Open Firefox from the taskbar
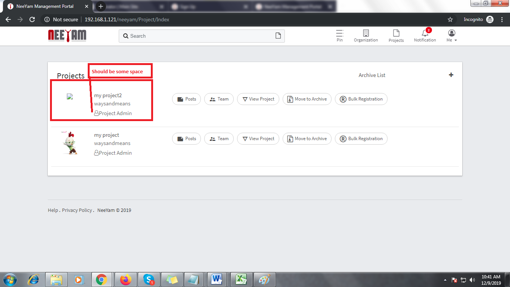510x287 pixels. click(x=125, y=279)
